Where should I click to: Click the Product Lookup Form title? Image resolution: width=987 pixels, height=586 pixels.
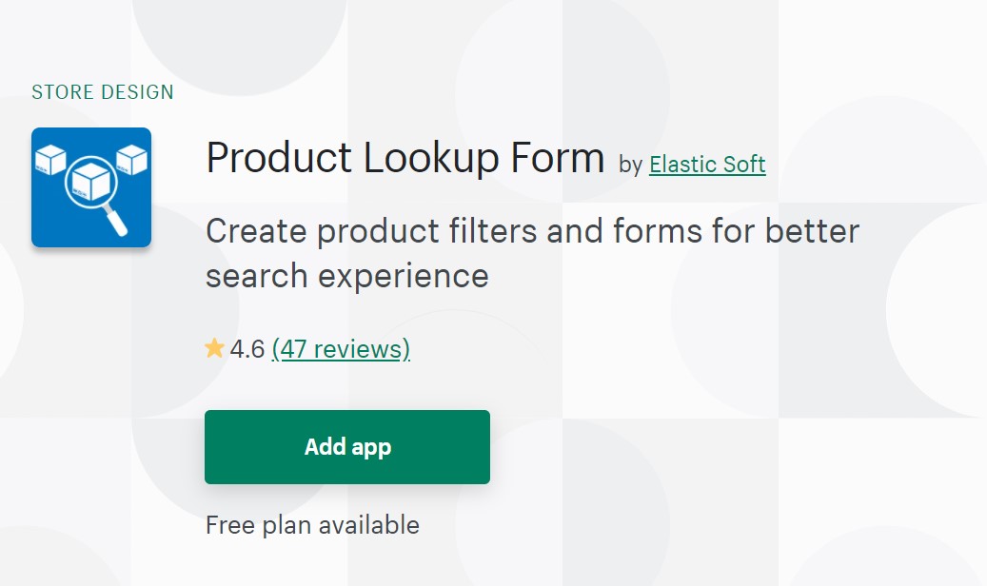pyautogui.click(x=405, y=157)
